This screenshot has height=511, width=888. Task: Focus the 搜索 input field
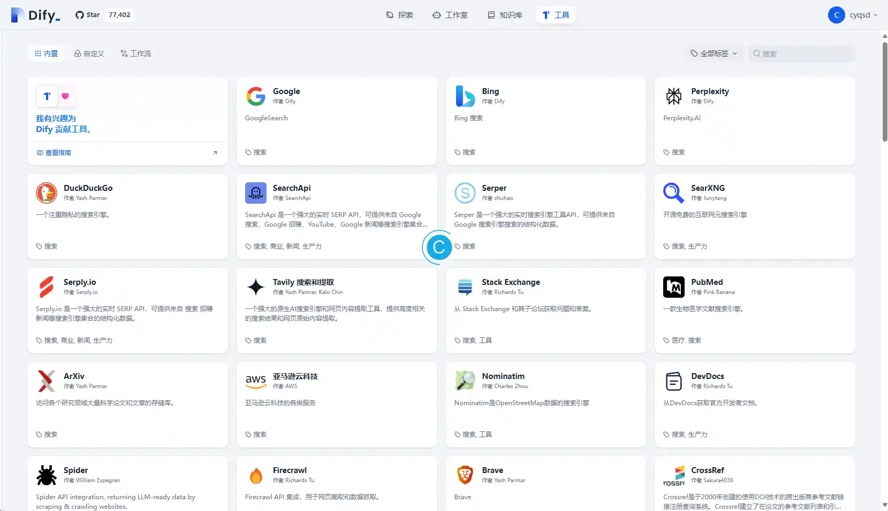coord(801,53)
